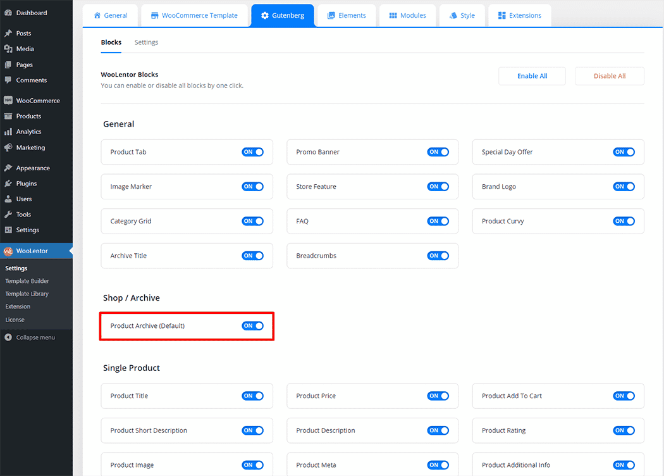Screen dimensions: 664x476
Task: Open the Elements tab
Action: [x=347, y=16]
